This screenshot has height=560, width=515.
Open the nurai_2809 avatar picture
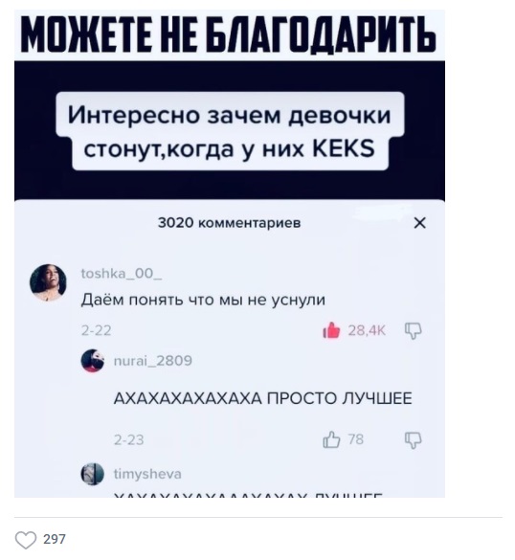tap(93, 361)
